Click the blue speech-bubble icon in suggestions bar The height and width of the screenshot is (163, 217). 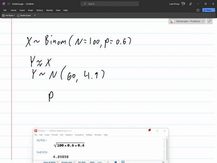coord(123,162)
